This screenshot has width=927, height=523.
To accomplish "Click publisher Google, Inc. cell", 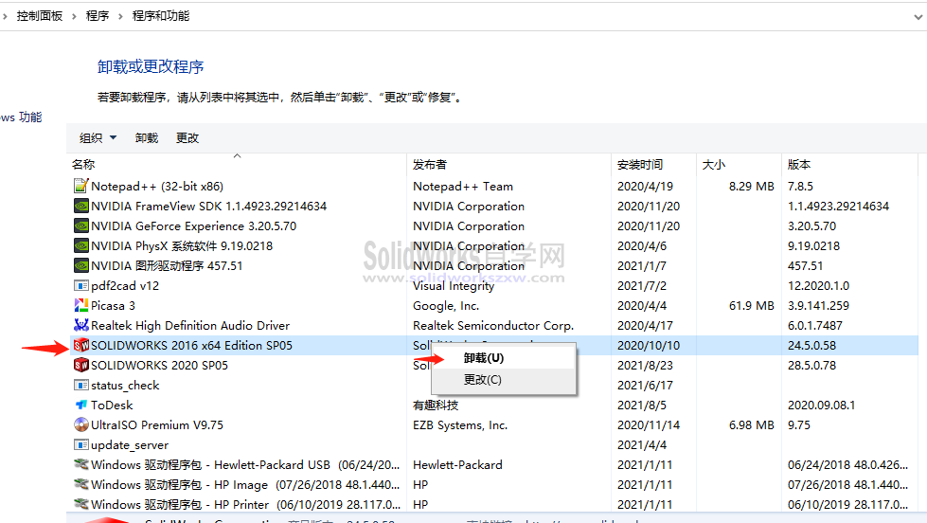I will pos(446,306).
